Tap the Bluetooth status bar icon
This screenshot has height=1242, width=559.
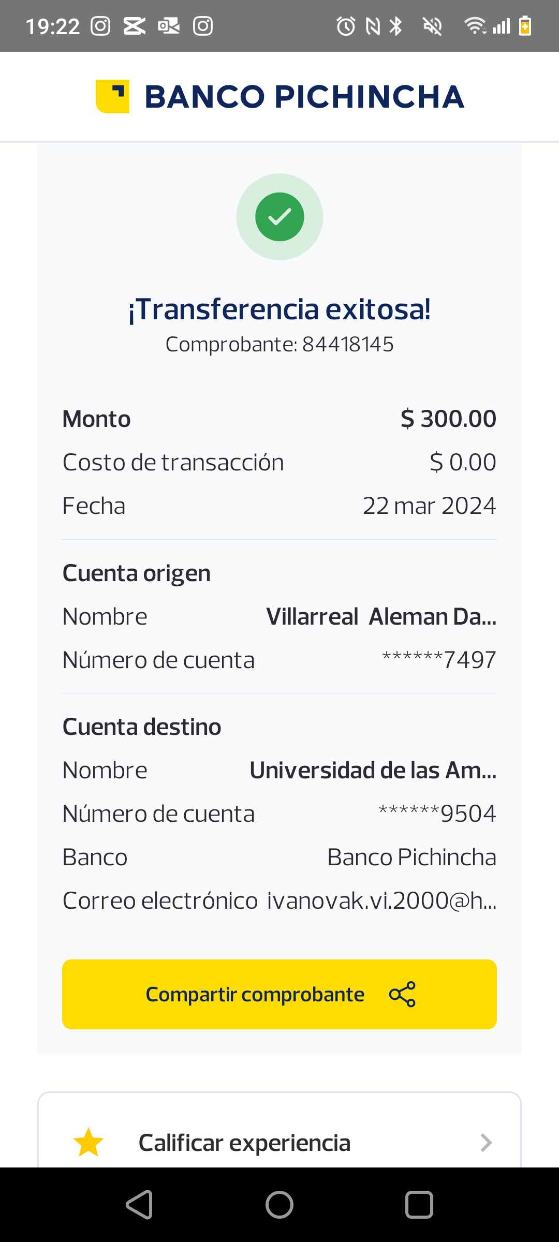(x=396, y=26)
